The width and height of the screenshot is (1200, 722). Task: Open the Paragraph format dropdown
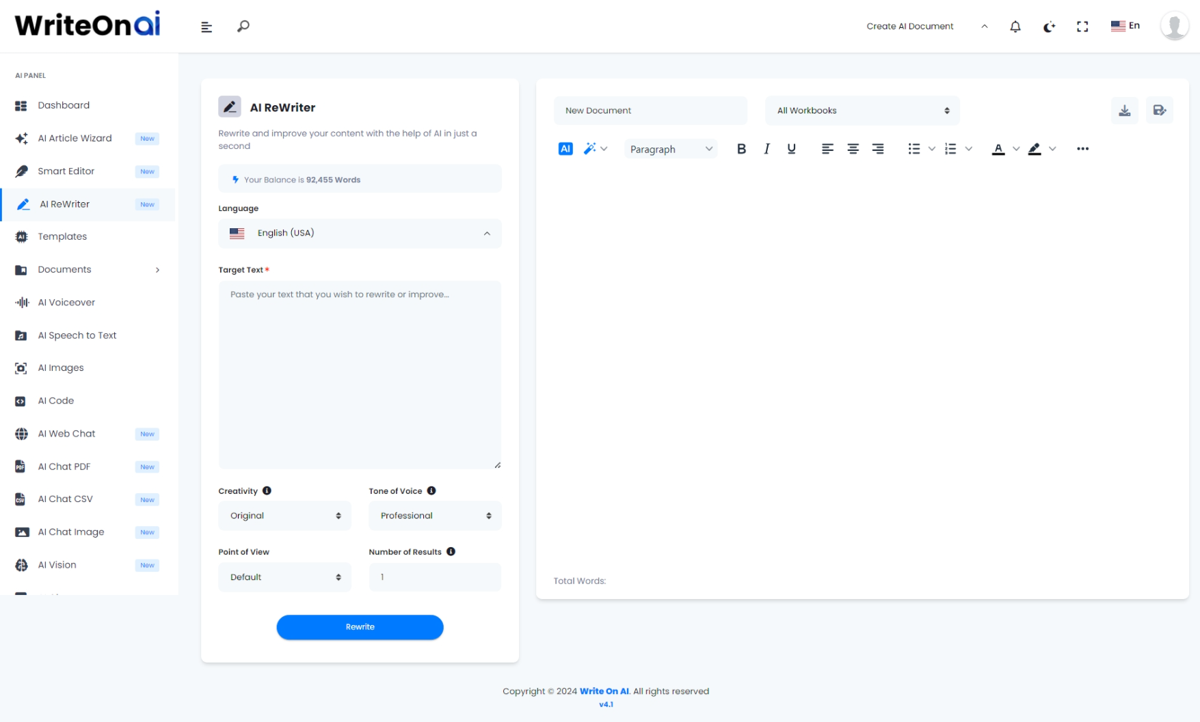point(671,149)
